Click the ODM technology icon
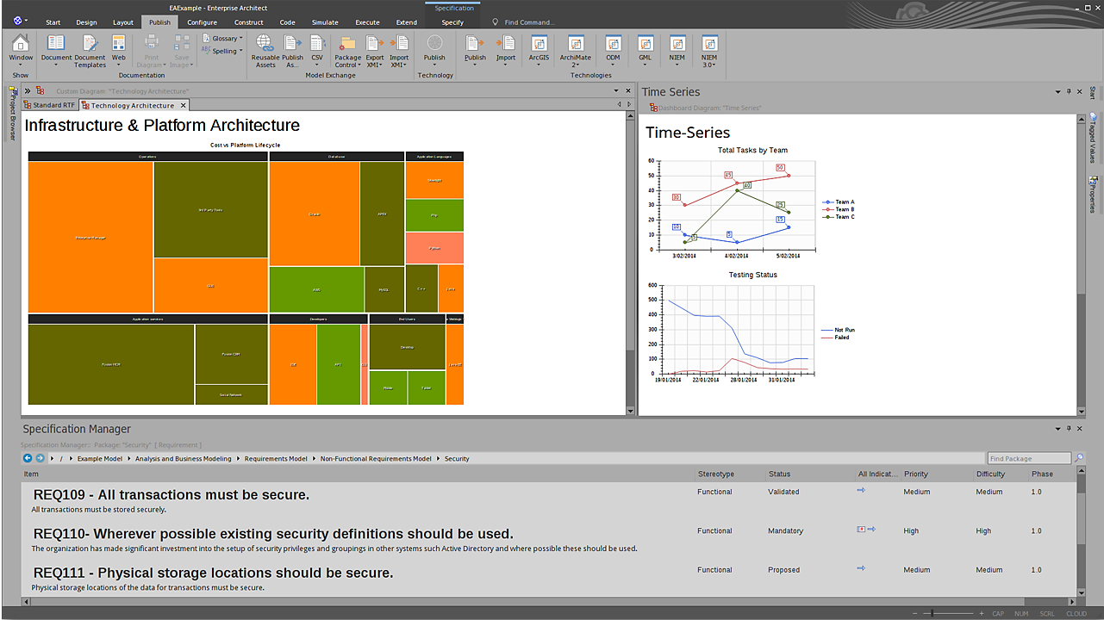 [613, 43]
